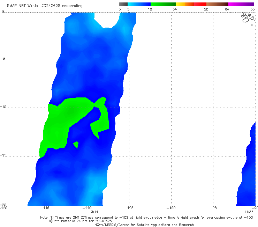Click the longitude label '-100'
This screenshot has height=227, width=258.
[x=171, y=208]
